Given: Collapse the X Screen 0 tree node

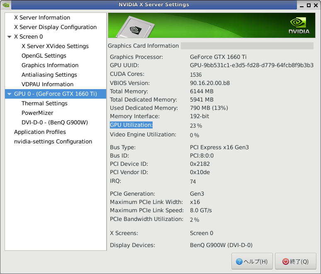Looking at the screenshot, I should click(x=9, y=37).
